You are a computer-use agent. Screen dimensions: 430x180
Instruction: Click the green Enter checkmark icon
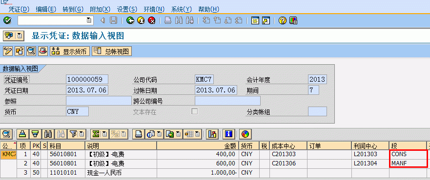coord(7,20)
